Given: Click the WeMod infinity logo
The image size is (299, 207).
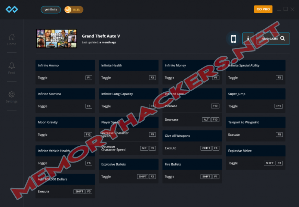Looking at the screenshot, I should tap(12, 9).
